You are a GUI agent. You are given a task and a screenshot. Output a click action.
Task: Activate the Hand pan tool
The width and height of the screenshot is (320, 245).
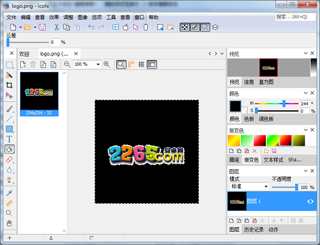coord(9,223)
